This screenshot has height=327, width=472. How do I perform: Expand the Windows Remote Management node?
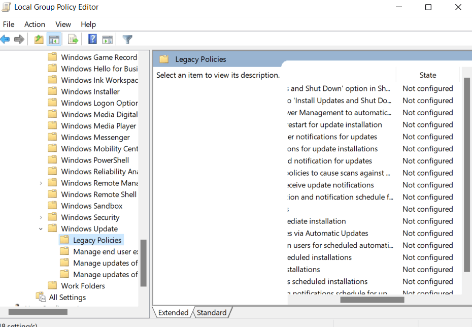(41, 183)
